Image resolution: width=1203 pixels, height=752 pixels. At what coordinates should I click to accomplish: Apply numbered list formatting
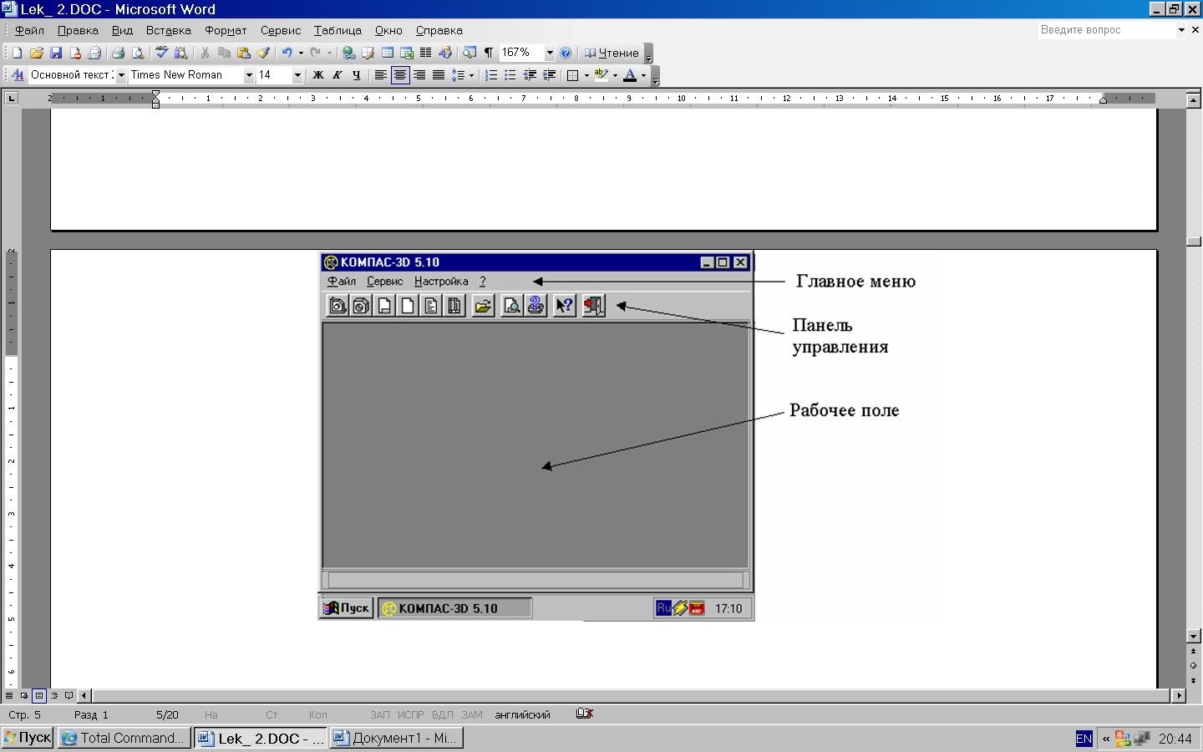click(490, 75)
